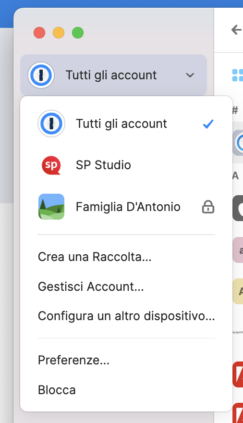Click the Famiglia D'Antonio landscape avatar
This screenshot has width=243, height=423.
pos(51,207)
